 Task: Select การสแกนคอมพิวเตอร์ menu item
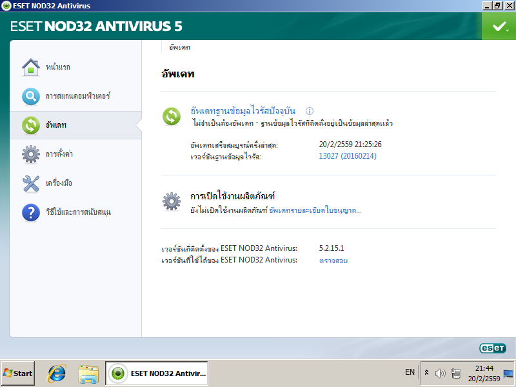(77, 96)
